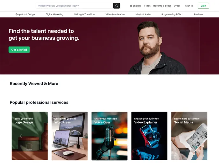Screen dimensions: 219x163
Task: Open the Digital Marketing category menu
Action: 54,14
